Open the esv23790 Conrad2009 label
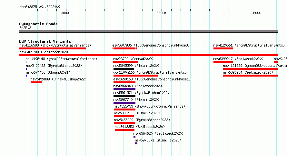Viewport: 287px width, 156px height. 133,59
